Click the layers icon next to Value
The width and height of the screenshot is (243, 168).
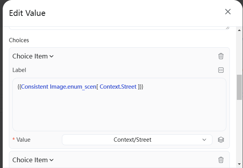pyautogui.click(x=221, y=140)
